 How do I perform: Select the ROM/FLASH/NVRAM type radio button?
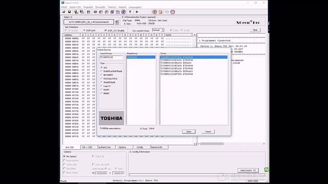101,72
